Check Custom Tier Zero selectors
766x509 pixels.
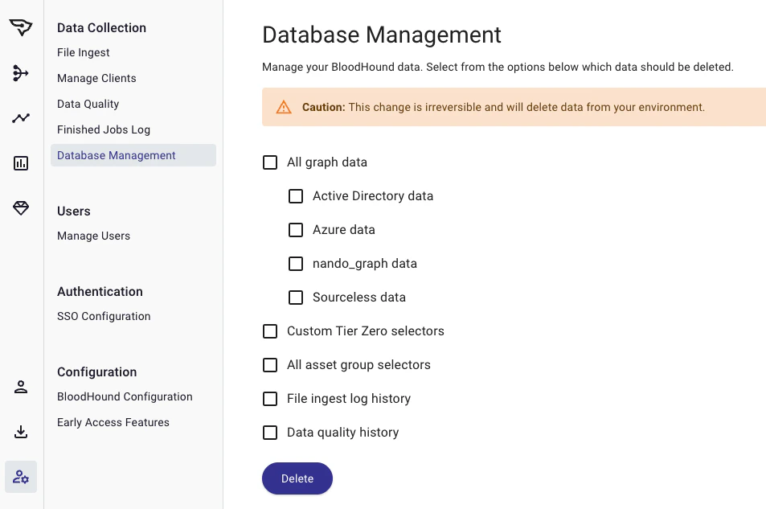tap(270, 331)
